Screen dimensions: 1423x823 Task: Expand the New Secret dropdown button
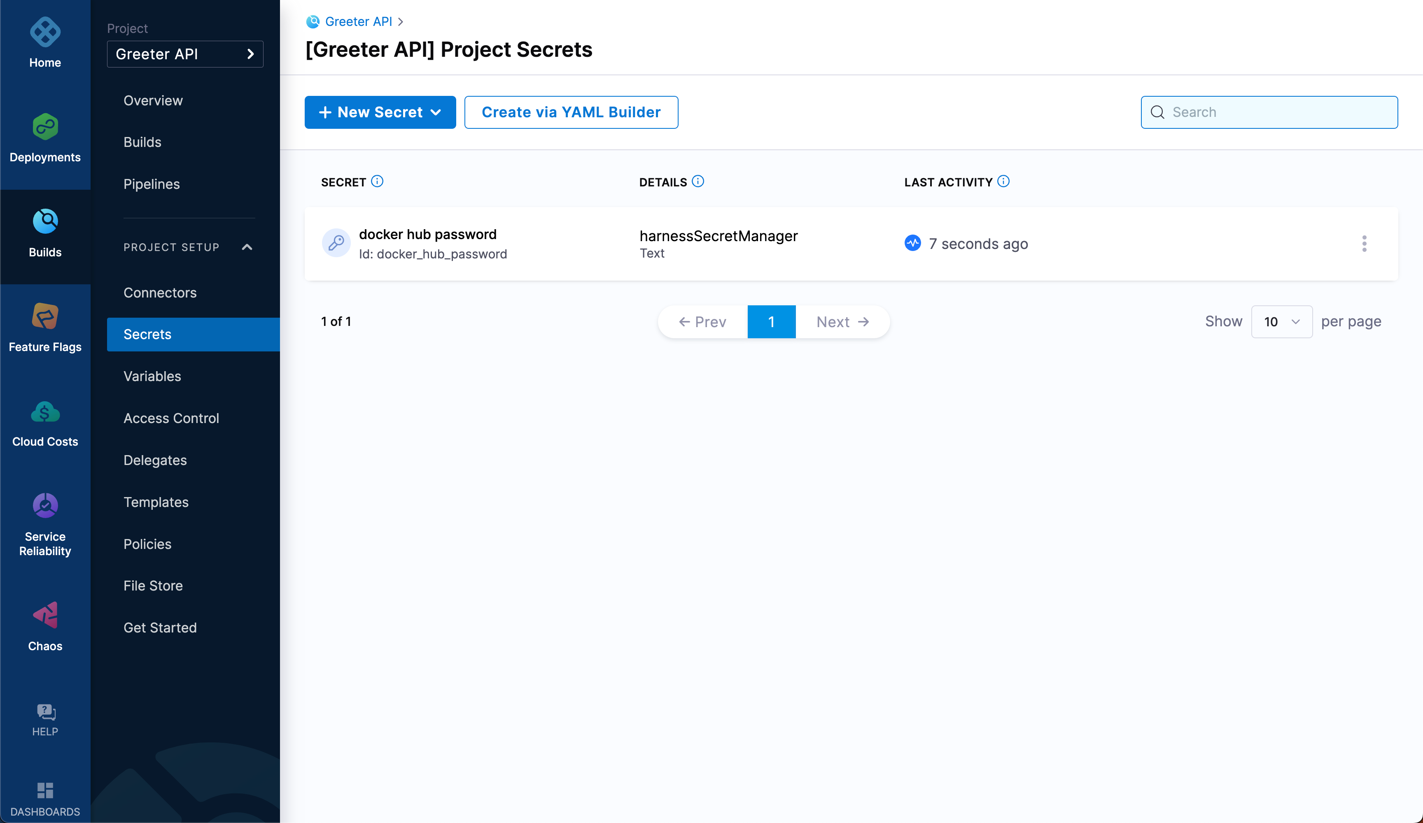point(380,112)
